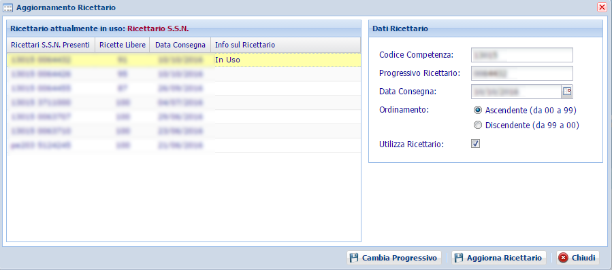Image resolution: width=612 pixels, height=270 pixels.
Task: Select Discendente (da 99 a 00) ordering
Action: click(x=478, y=126)
